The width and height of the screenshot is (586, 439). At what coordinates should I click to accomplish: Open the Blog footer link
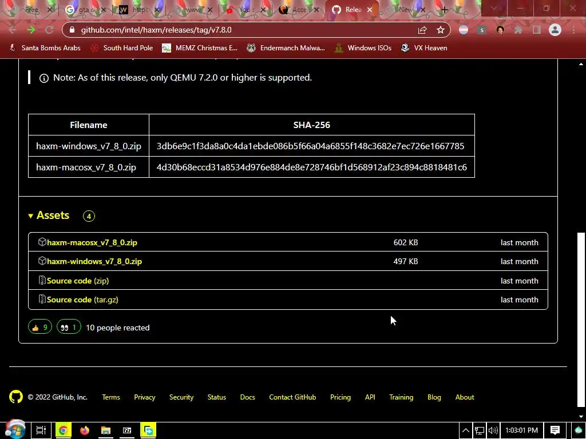point(434,397)
